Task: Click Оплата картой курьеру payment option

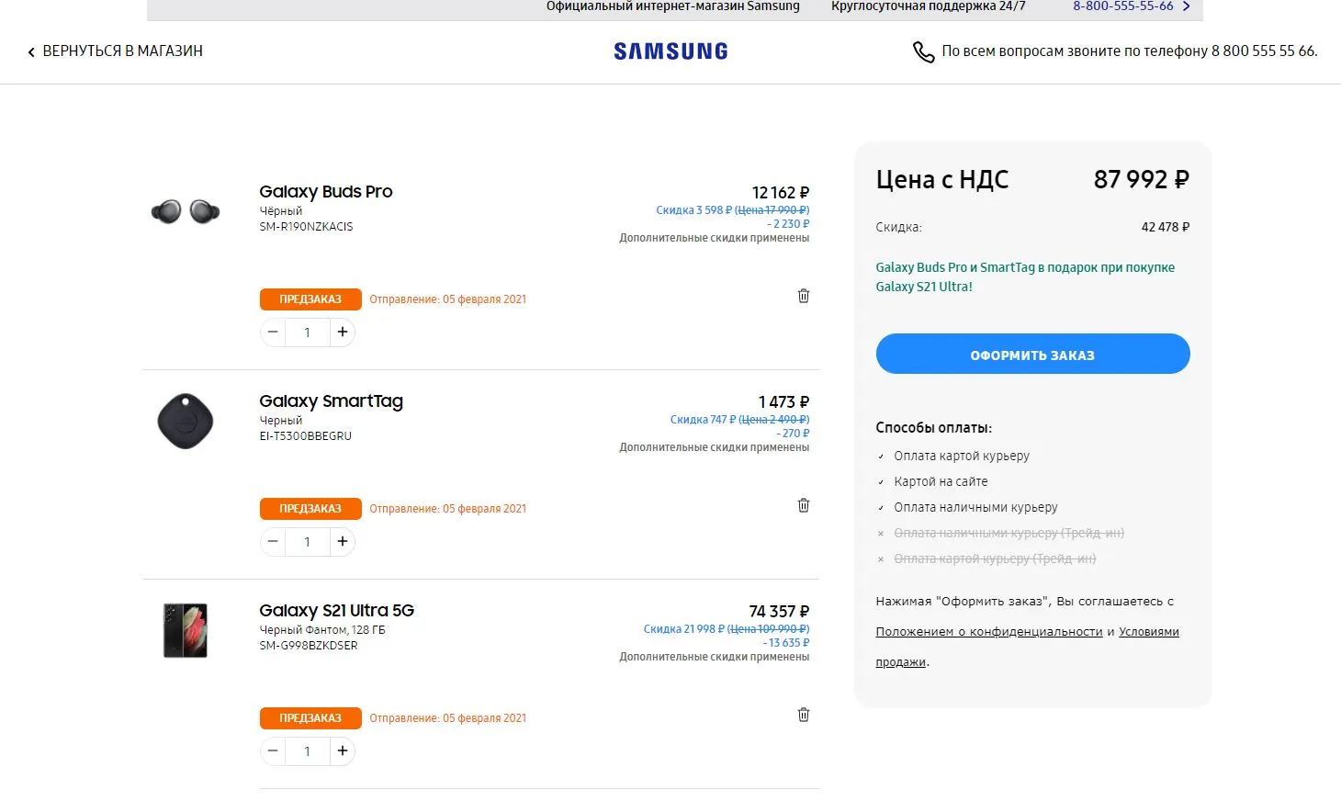Action: point(962,456)
